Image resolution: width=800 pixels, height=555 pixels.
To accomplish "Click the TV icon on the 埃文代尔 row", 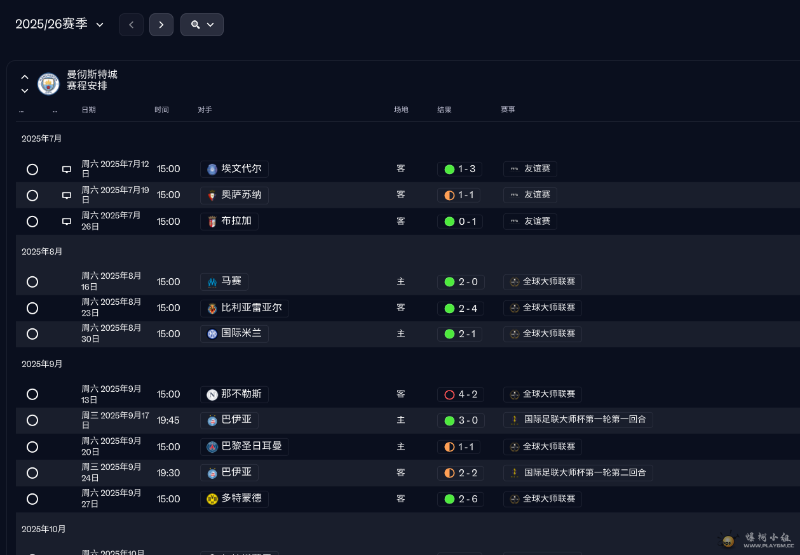I will coord(67,170).
